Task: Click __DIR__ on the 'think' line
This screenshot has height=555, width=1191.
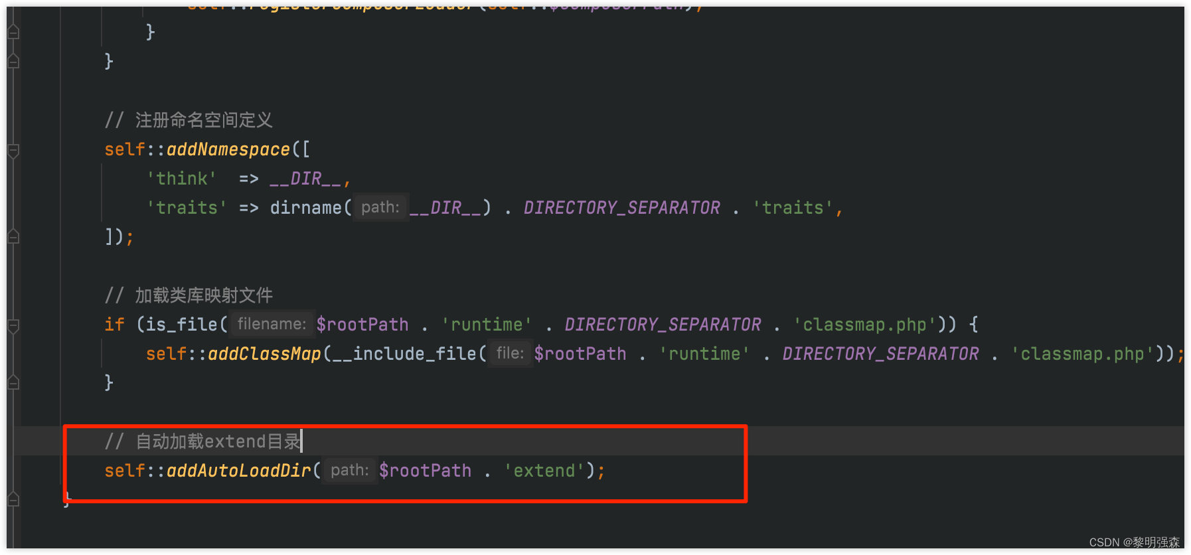Action: (x=305, y=179)
